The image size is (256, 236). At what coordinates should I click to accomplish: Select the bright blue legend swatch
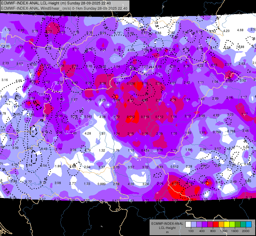249,224
